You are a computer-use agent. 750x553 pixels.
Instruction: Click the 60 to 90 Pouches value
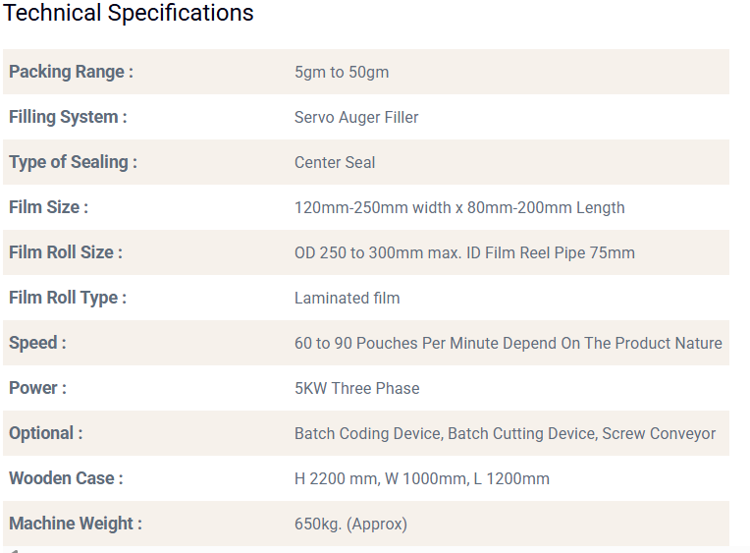(x=508, y=343)
